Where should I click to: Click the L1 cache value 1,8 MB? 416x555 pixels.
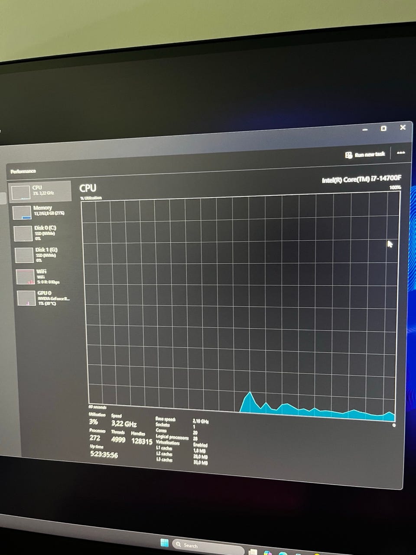coord(200,451)
